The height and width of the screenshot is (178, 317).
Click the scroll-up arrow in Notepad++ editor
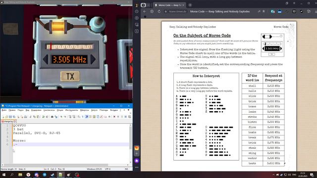(130, 125)
